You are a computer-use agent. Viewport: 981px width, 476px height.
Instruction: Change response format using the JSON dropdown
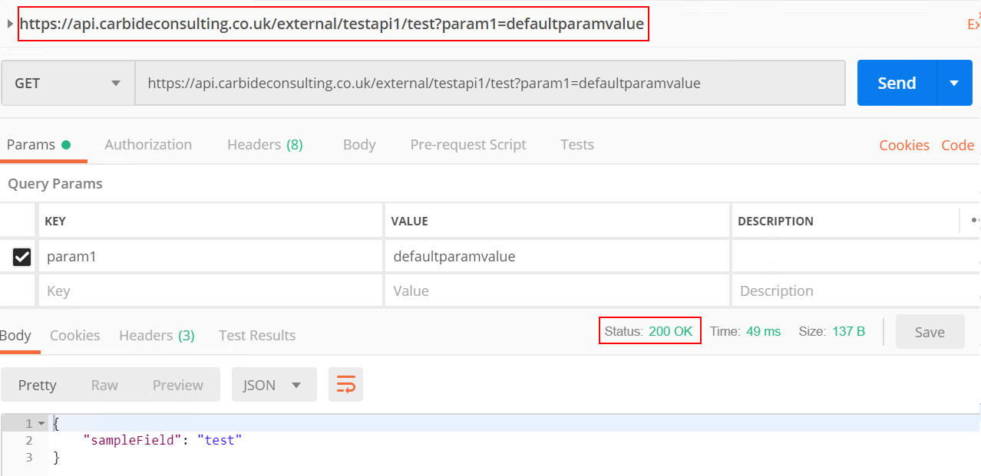point(273,384)
